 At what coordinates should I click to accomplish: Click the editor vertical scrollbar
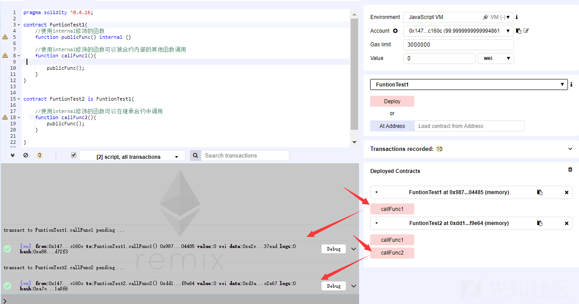click(354, 74)
